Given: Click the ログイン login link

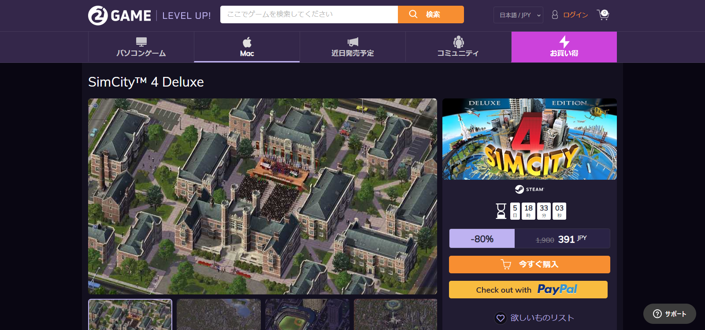Looking at the screenshot, I should pyautogui.click(x=575, y=15).
